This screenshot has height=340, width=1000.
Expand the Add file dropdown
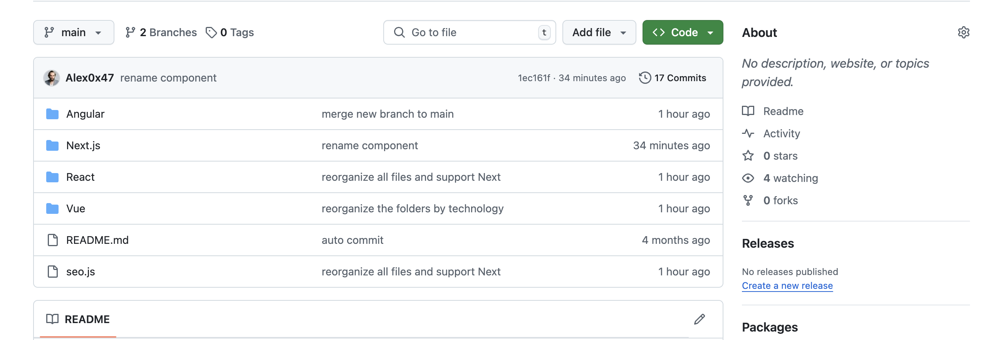(x=599, y=32)
